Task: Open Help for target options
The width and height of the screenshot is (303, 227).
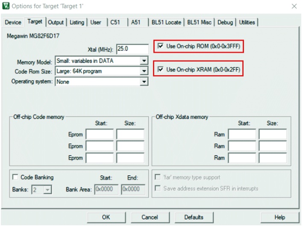Action: point(279,217)
